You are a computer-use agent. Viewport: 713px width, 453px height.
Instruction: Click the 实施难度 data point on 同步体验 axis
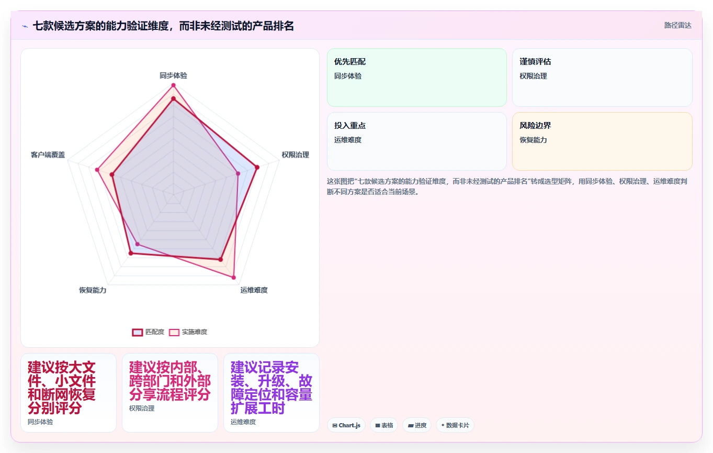coord(173,85)
